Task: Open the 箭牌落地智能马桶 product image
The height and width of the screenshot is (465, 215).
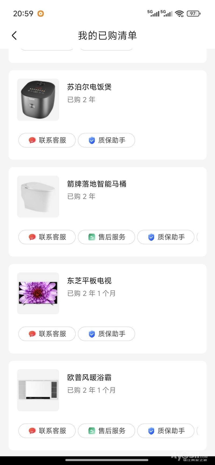Action: pos(38,197)
